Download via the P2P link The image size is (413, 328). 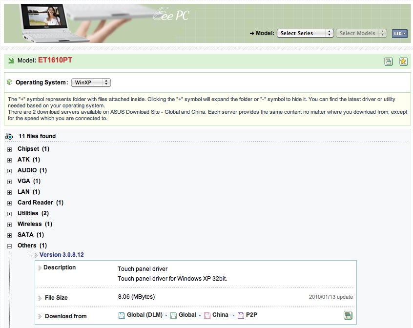pyautogui.click(x=251, y=315)
